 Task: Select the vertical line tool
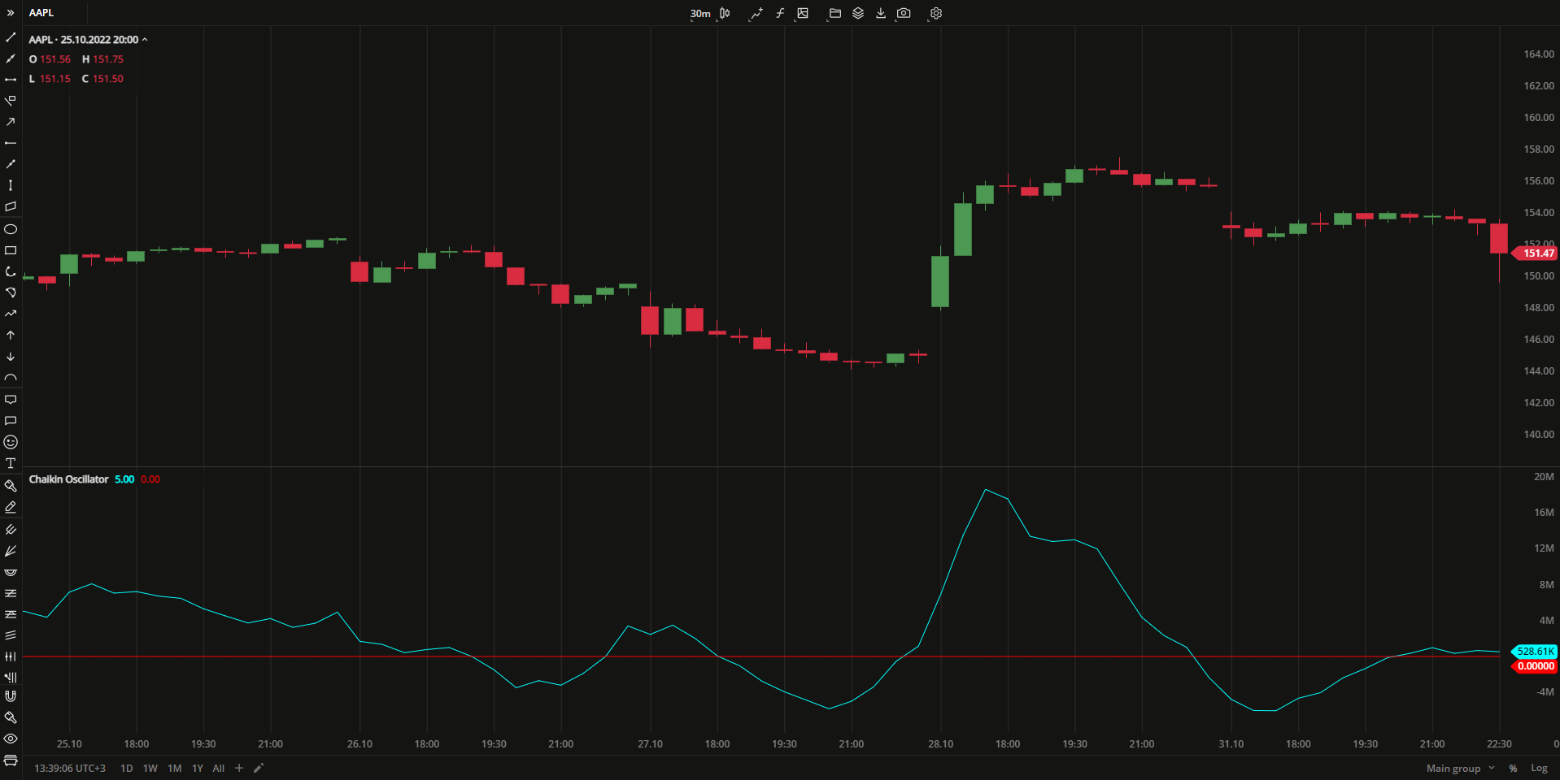[11, 185]
